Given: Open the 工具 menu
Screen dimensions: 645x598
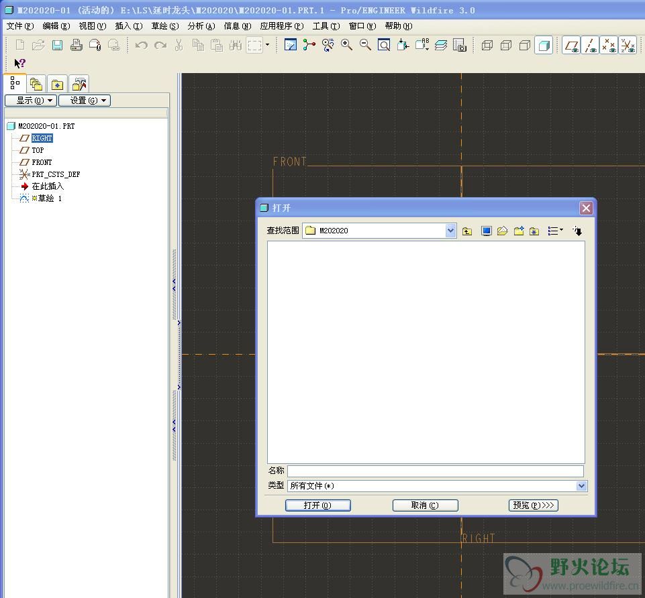Looking at the screenshot, I should (326, 26).
